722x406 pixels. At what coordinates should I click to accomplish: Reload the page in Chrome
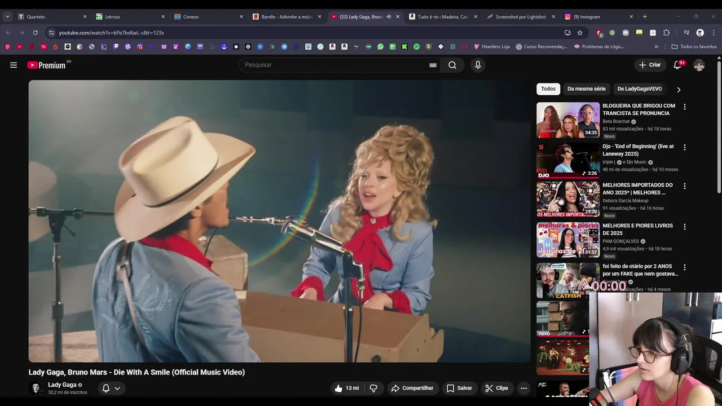35,33
